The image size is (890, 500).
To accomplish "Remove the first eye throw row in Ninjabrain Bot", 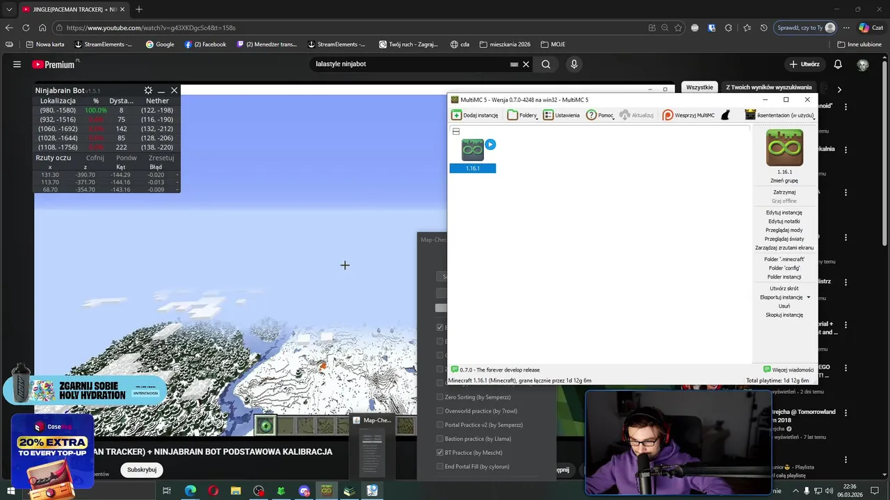I will click(x=177, y=175).
